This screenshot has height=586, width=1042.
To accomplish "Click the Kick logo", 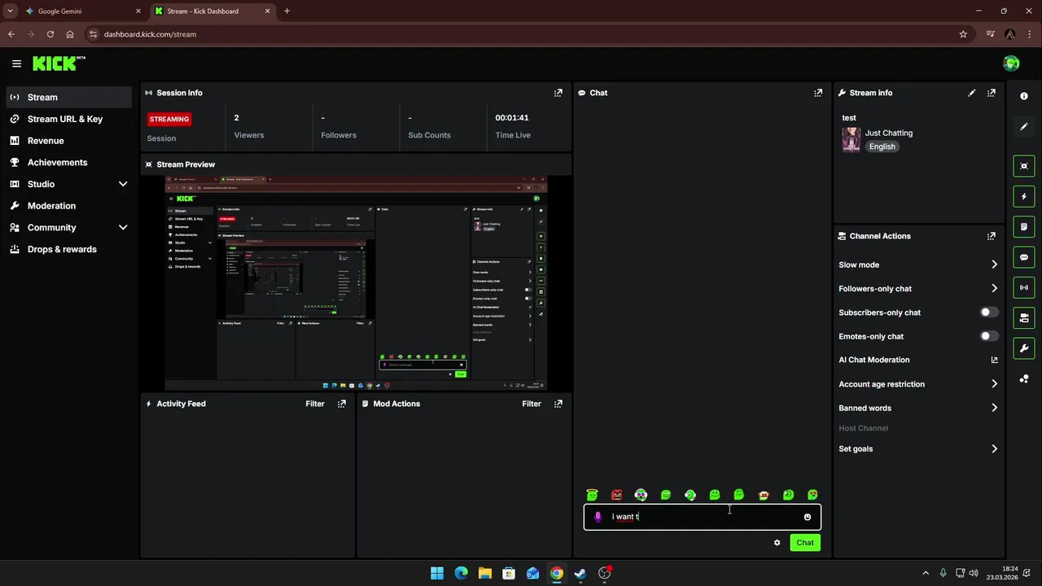I will [x=59, y=63].
